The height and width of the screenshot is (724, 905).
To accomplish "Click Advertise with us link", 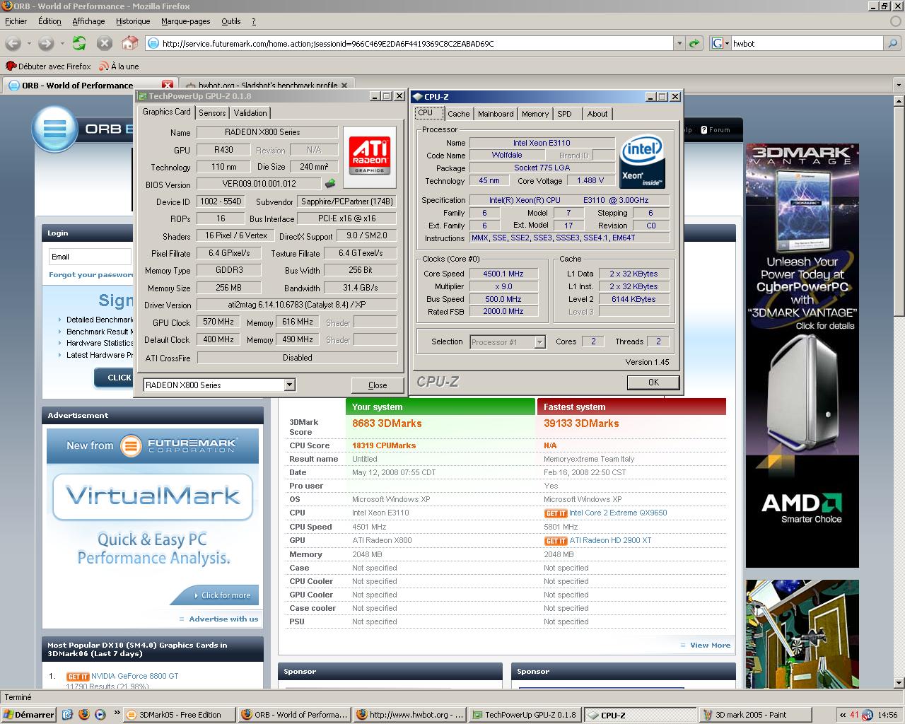I will [223, 619].
